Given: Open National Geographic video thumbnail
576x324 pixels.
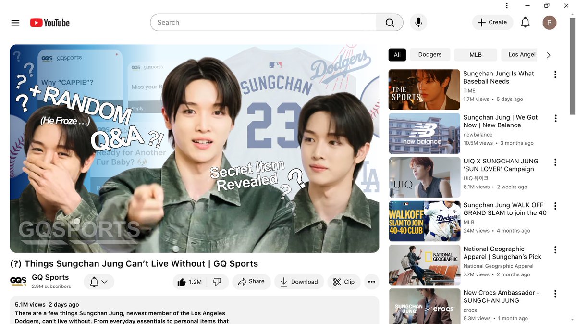Looking at the screenshot, I should (424, 265).
